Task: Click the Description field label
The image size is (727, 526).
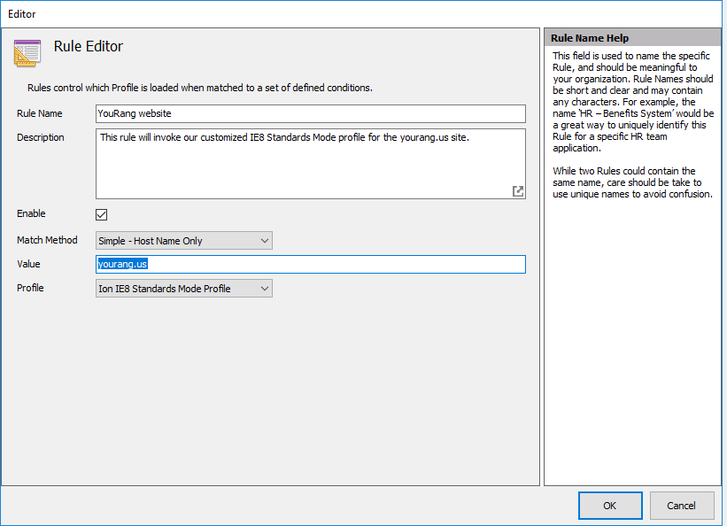Action: point(41,138)
